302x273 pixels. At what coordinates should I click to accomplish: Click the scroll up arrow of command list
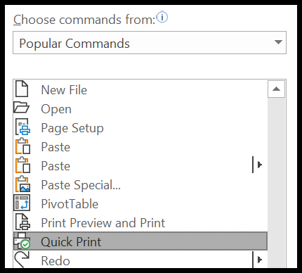pos(276,89)
